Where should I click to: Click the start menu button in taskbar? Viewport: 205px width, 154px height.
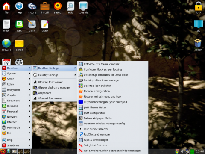(x=3, y=151)
